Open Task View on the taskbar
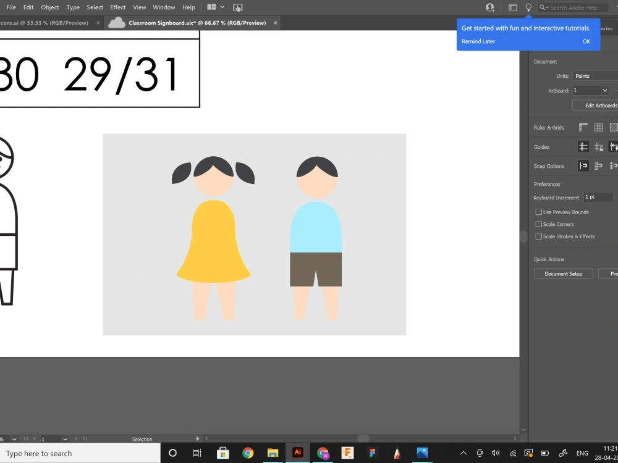Screen dimensions: 618x463 197,453
